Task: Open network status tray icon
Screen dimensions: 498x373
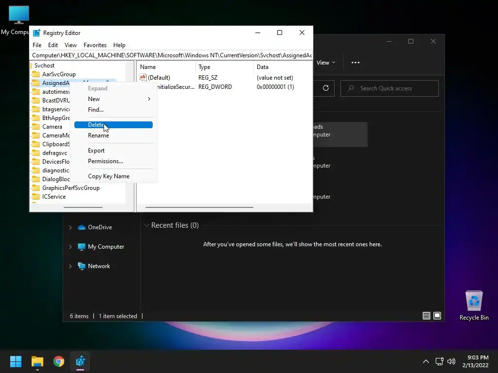Action: [x=439, y=361]
